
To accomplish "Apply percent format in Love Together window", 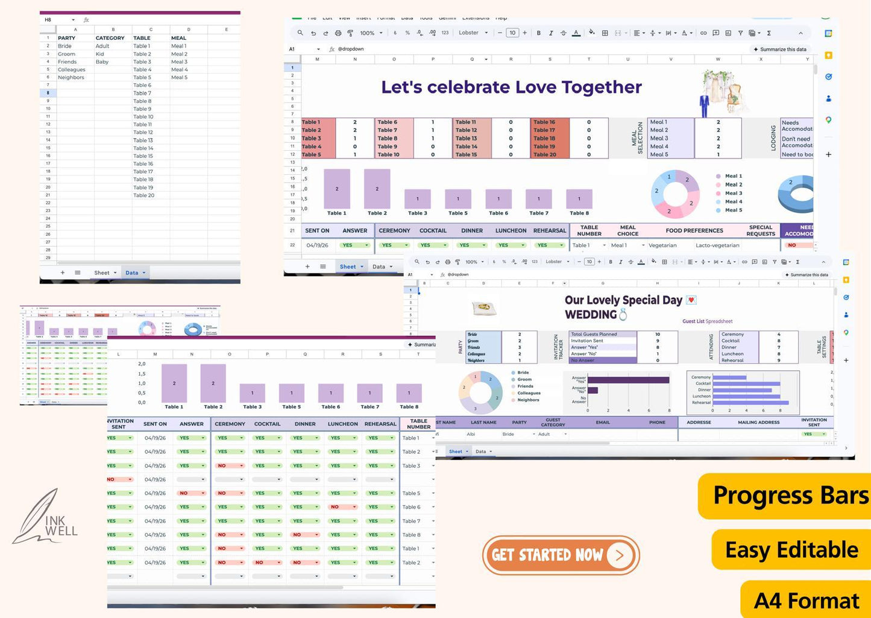I will tap(407, 33).
